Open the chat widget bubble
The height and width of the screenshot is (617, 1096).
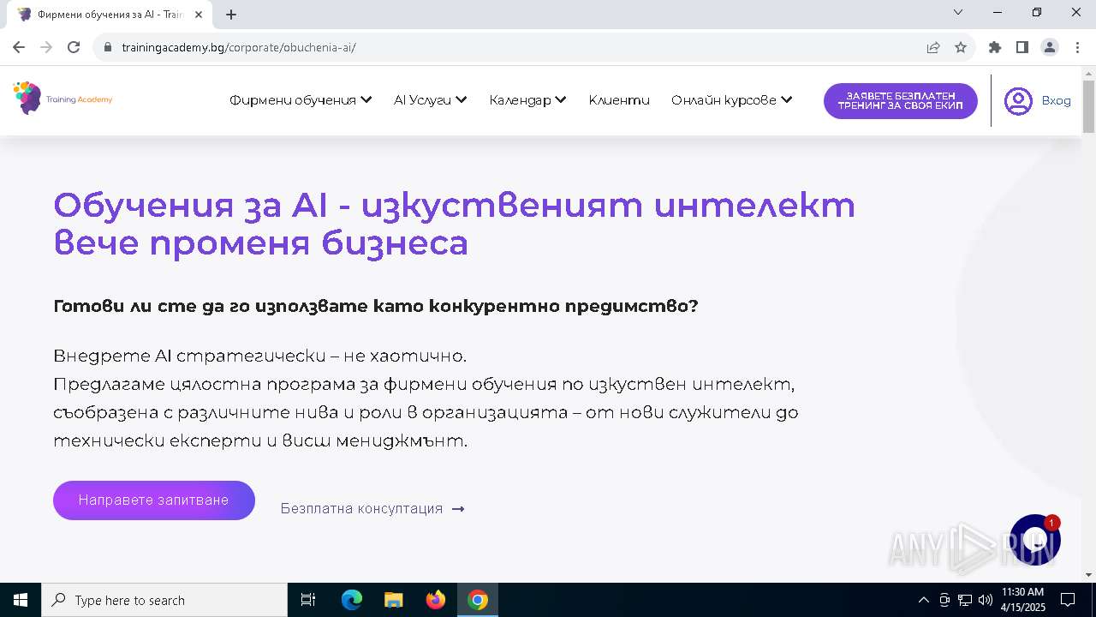coord(1035,540)
